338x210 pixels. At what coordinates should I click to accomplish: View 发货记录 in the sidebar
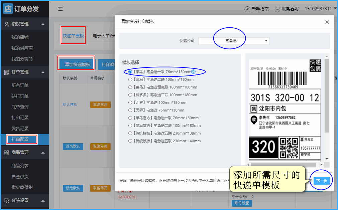(20, 129)
